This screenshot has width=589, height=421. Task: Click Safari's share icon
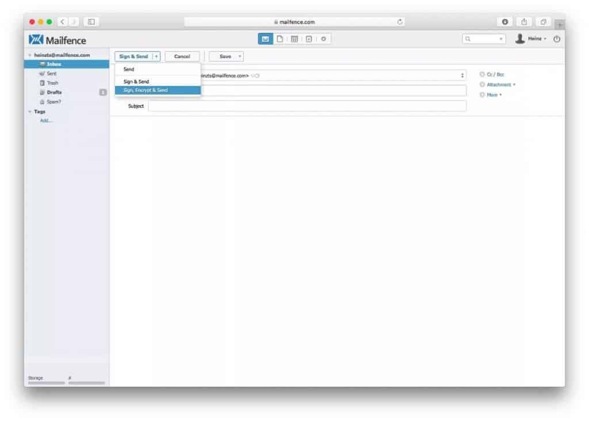[524, 22]
